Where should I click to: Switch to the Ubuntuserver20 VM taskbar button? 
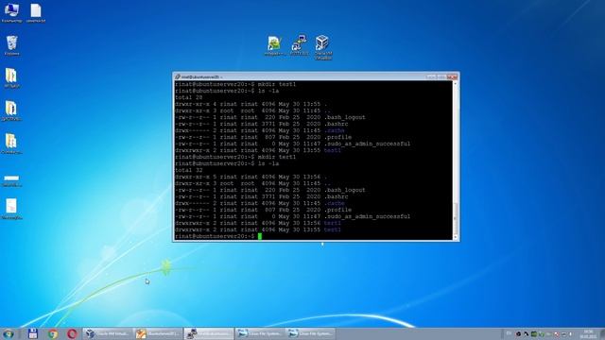coord(158,333)
